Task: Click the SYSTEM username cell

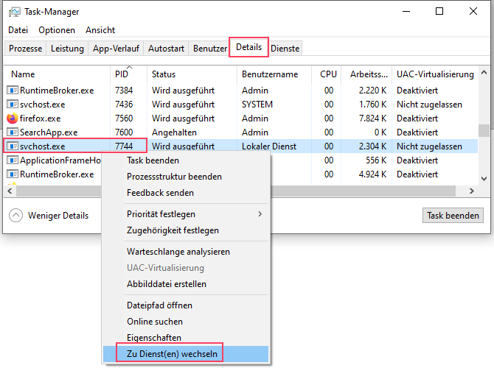Action: pos(257,104)
